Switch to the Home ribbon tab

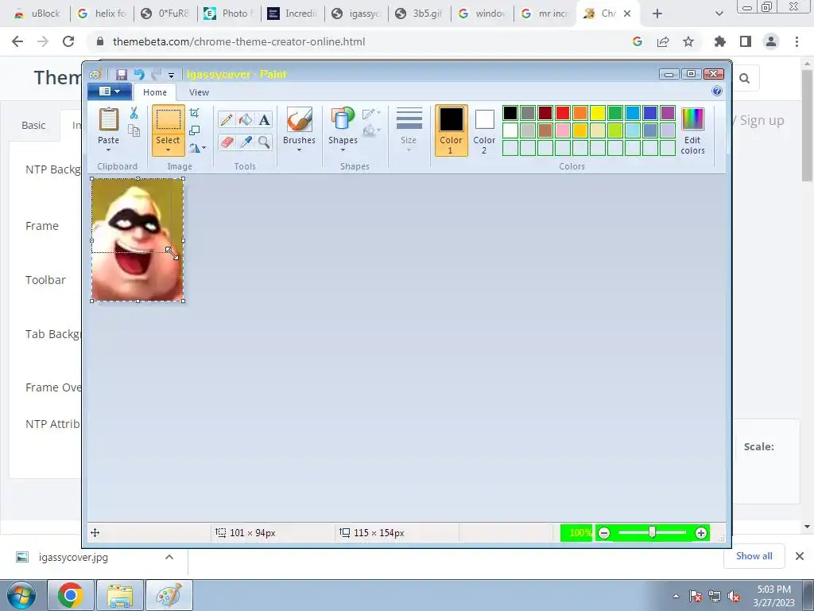click(155, 92)
